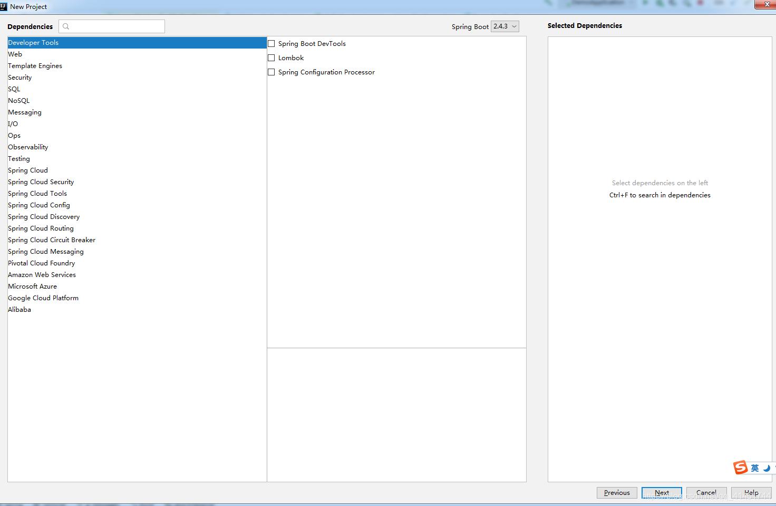
Task: Select Pivotal Cloud Foundry category
Action: (x=137, y=263)
